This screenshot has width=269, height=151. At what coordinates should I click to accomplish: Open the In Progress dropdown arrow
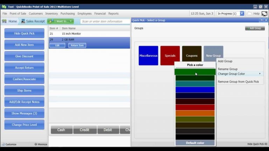click(242, 14)
